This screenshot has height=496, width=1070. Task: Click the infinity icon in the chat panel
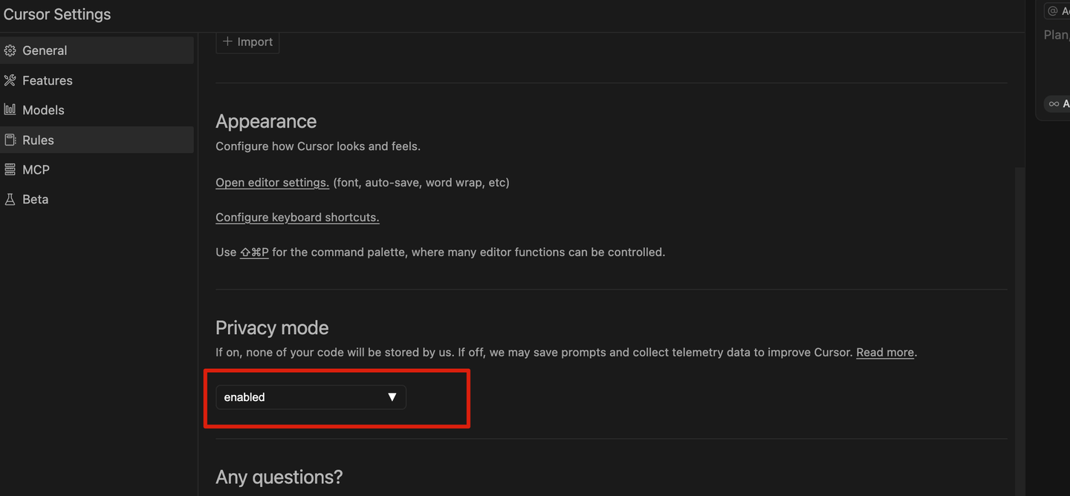point(1054,104)
